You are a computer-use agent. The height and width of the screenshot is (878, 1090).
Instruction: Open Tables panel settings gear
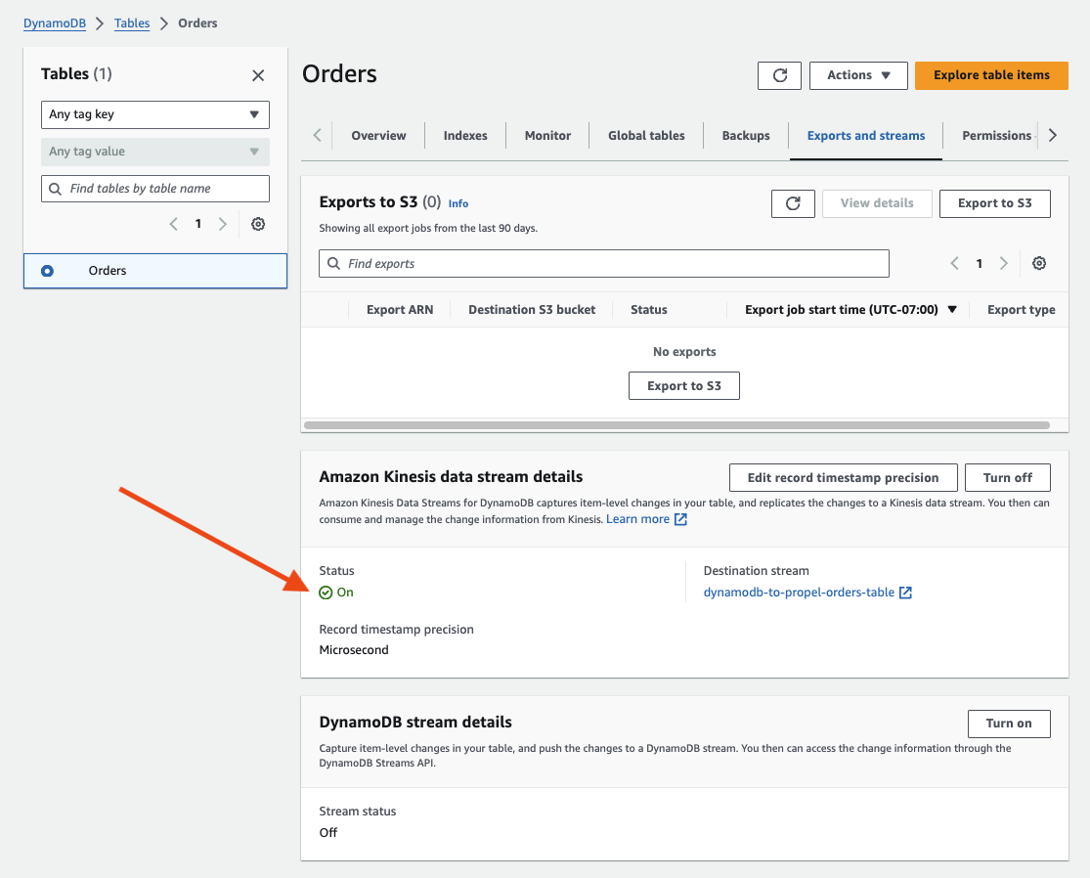(x=258, y=224)
